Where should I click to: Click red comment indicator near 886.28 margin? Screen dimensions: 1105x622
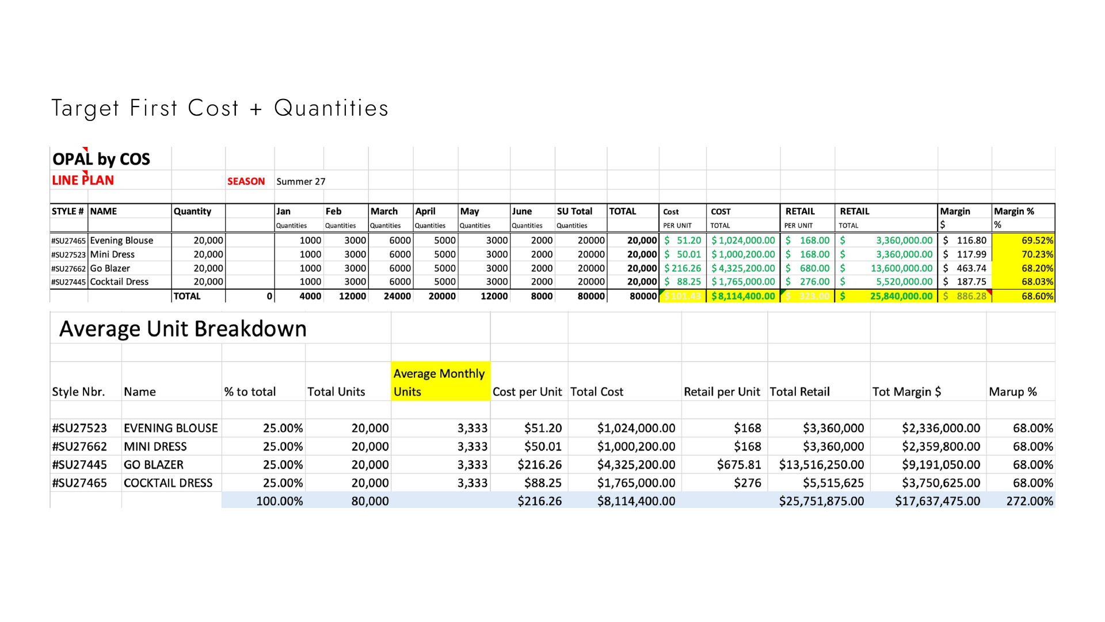989,293
